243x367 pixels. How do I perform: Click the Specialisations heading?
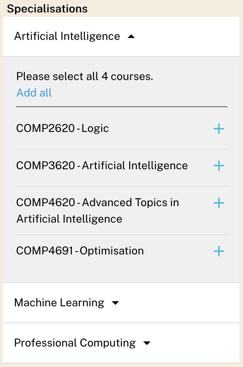[47, 8]
